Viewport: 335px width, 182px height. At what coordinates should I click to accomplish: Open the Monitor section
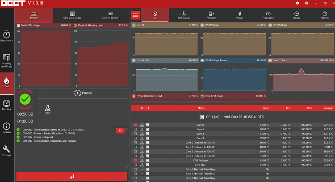tap(7, 105)
